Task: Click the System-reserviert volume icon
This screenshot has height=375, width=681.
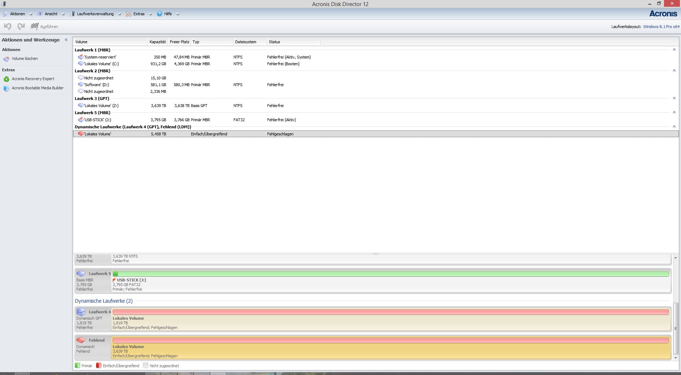Action: tap(81, 57)
